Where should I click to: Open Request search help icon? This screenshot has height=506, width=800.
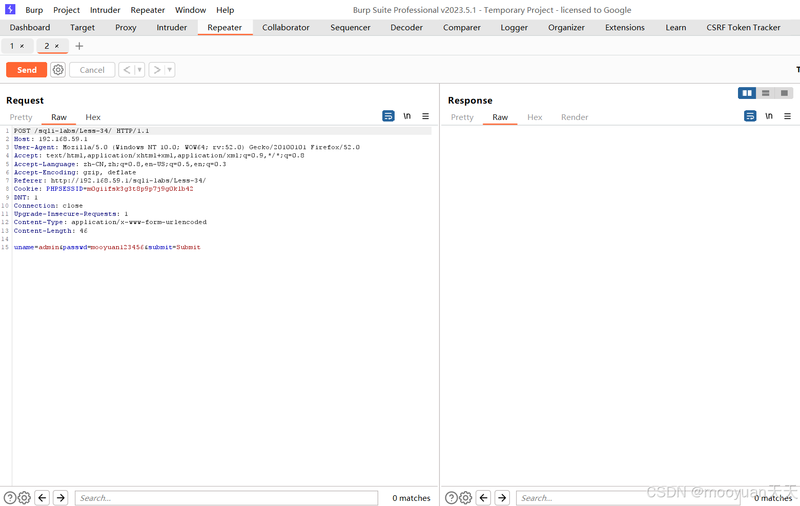[x=10, y=498]
